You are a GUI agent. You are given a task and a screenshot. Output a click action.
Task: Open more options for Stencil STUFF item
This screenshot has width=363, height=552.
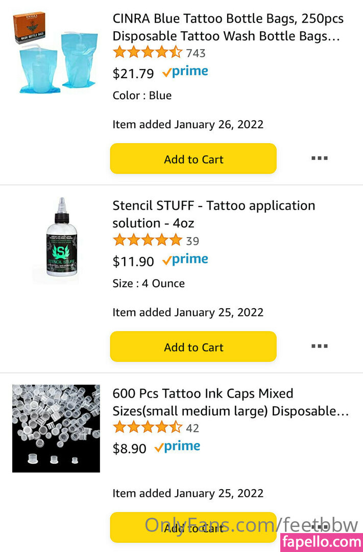[x=320, y=347]
